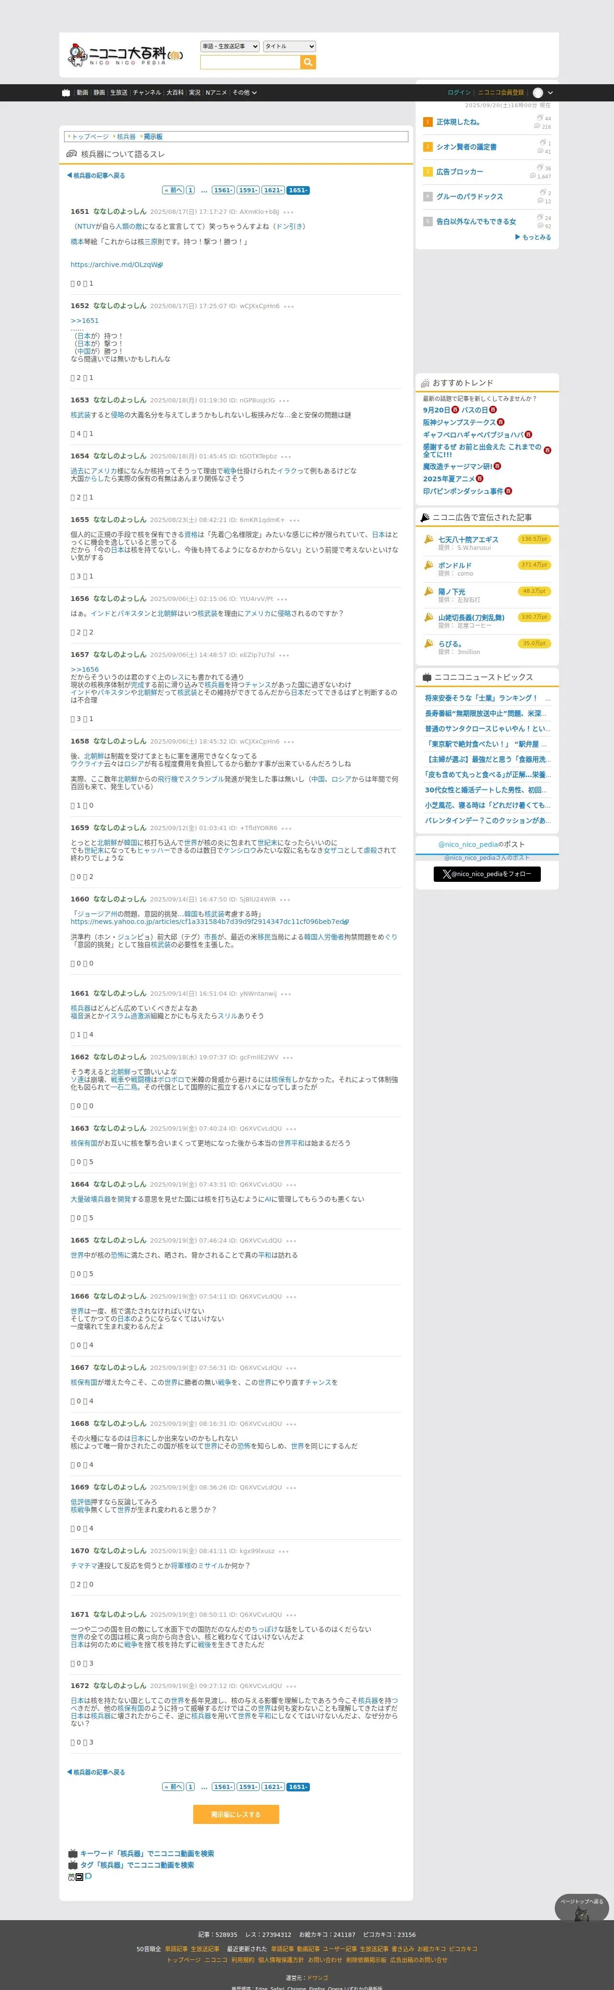
Task: Open trend link ギャフベロハギャベバブジョハバ
Action: tap(473, 435)
